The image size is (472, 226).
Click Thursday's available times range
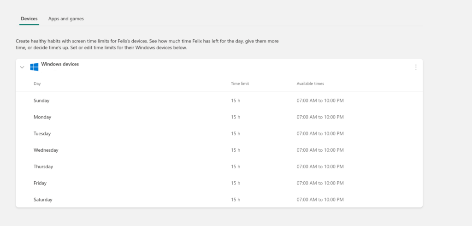(320, 167)
